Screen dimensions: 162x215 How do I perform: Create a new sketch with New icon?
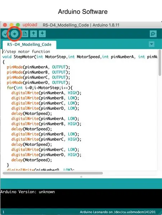[25, 34]
